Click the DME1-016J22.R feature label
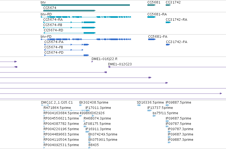The width and height of the screenshot is (226, 149). click(x=104, y=59)
